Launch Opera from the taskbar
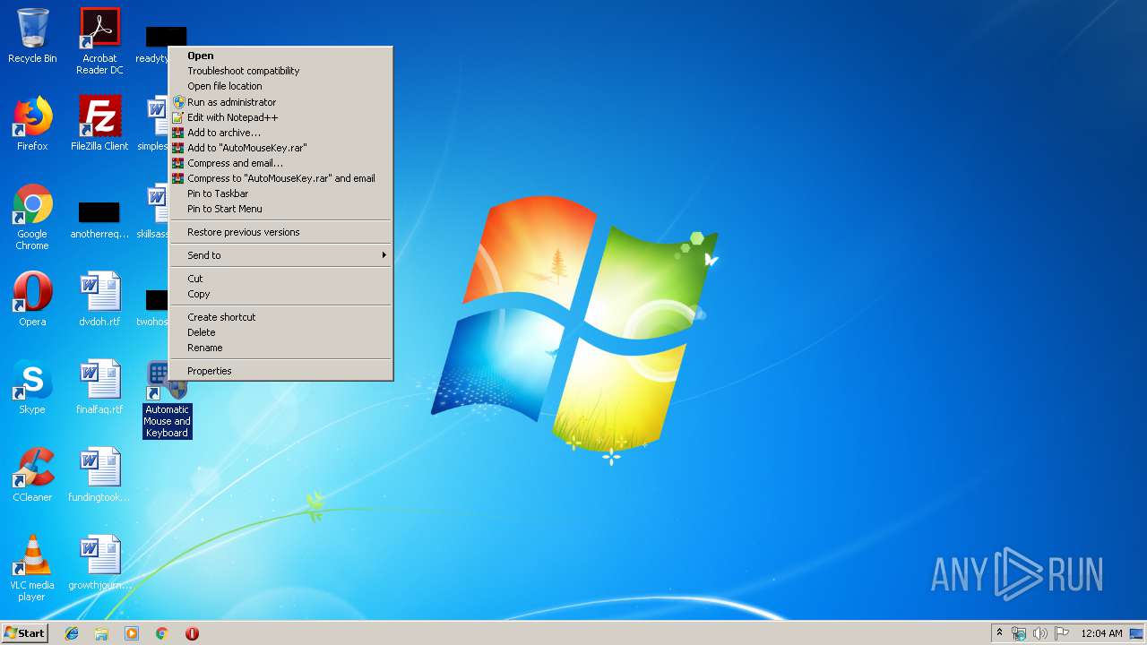Image resolution: width=1147 pixels, height=645 pixels. click(x=192, y=633)
